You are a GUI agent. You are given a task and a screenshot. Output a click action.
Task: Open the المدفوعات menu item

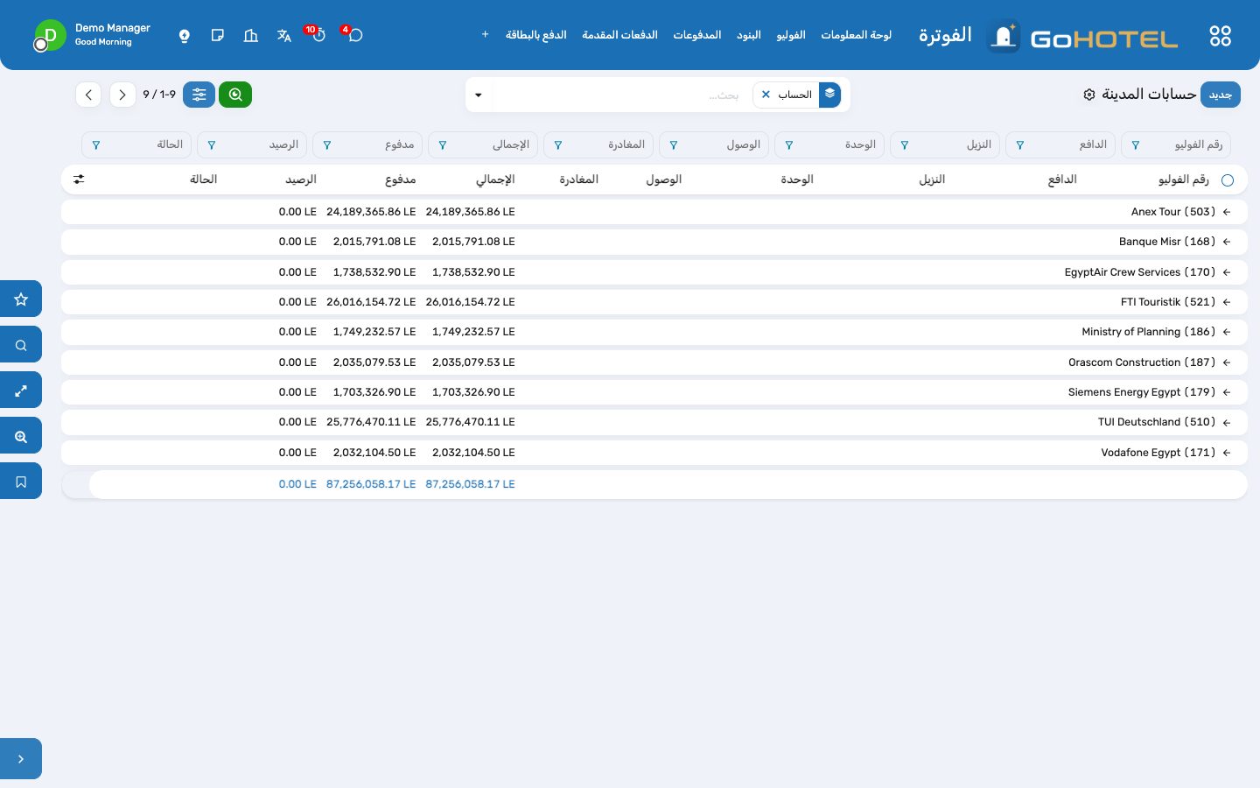tap(696, 35)
